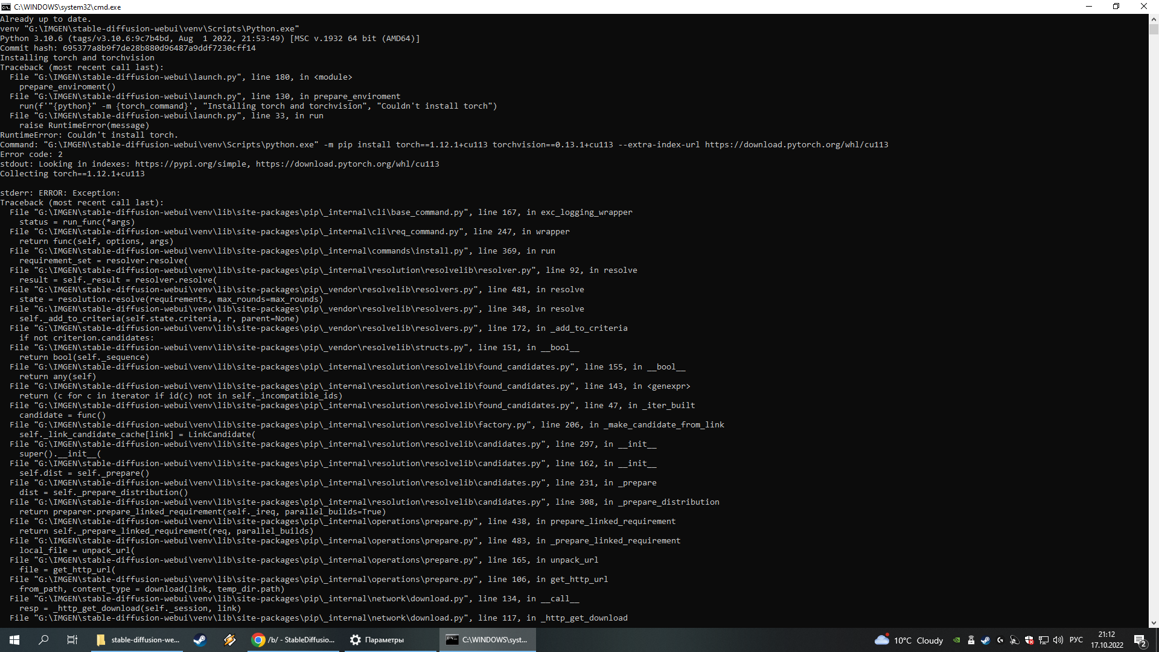
Task: Click the Steam system tray icon
Action: (x=986, y=640)
